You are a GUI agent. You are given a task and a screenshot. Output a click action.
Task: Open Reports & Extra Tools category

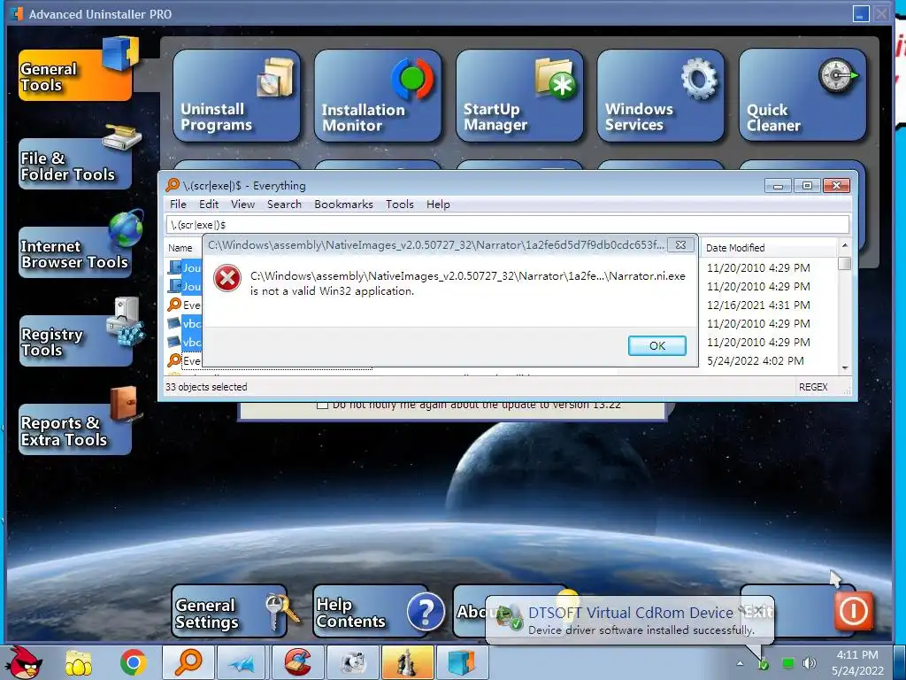[75, 429]
